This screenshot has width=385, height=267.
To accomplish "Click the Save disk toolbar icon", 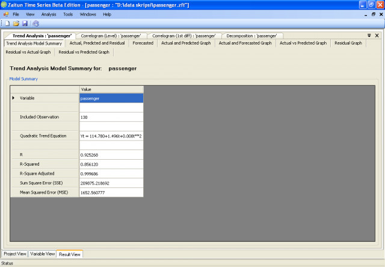I will click(25, 24).
